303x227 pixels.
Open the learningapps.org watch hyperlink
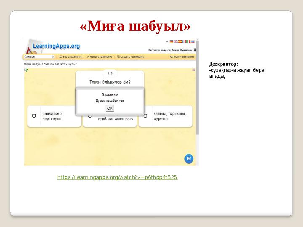pos(117,177)
